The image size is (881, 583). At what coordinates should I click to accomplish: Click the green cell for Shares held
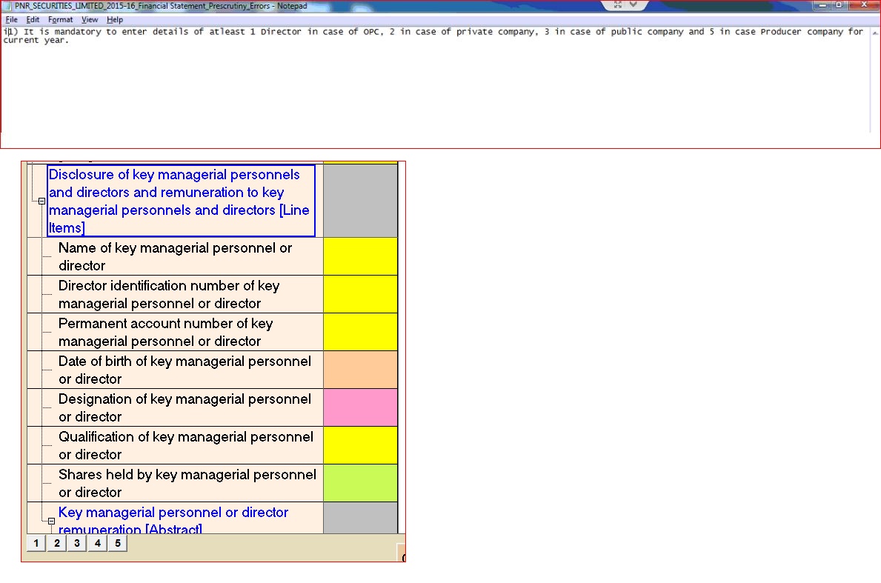[360, 483]
